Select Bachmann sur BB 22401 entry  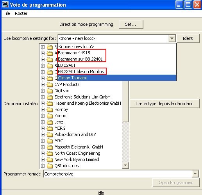117,59
